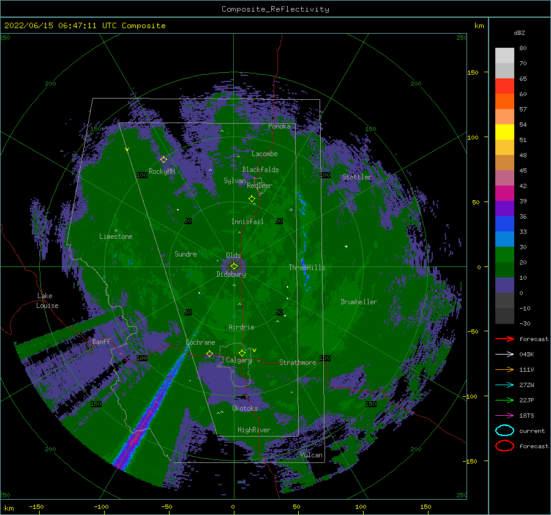Click the magenta swatch between 42 and 39

(504, 194)
